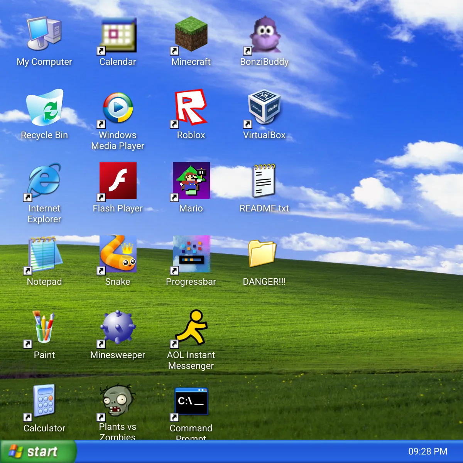Click the "Notepad" label text
463x463 pixels.
[x=44, y=282]
